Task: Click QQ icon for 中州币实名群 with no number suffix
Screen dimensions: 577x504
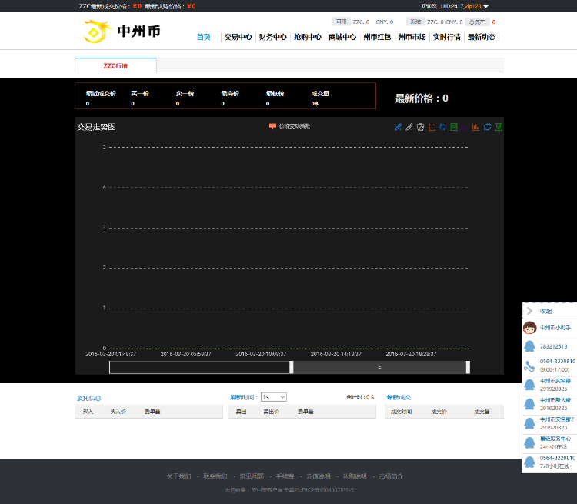Action: click(x=529, y=385)
